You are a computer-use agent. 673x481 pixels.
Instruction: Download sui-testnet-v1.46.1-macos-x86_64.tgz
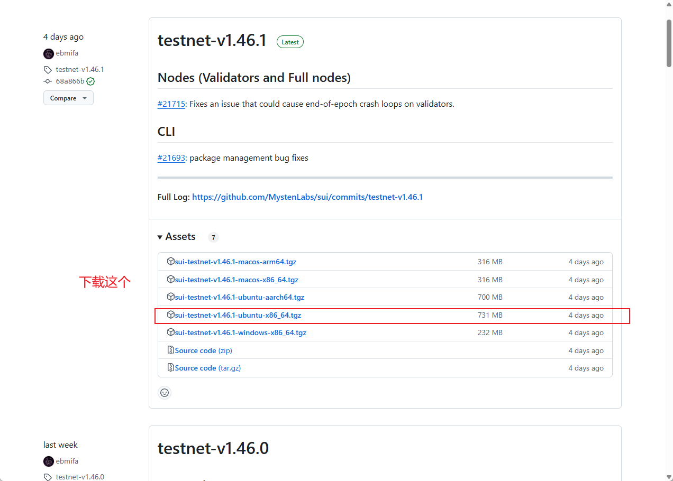tap(237, 280)
